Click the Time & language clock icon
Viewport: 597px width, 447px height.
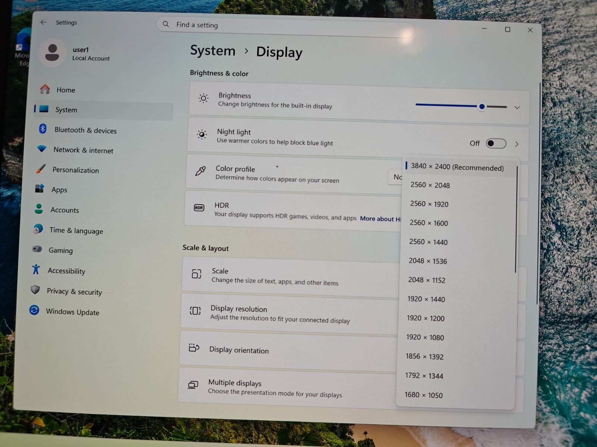point(38,229)
